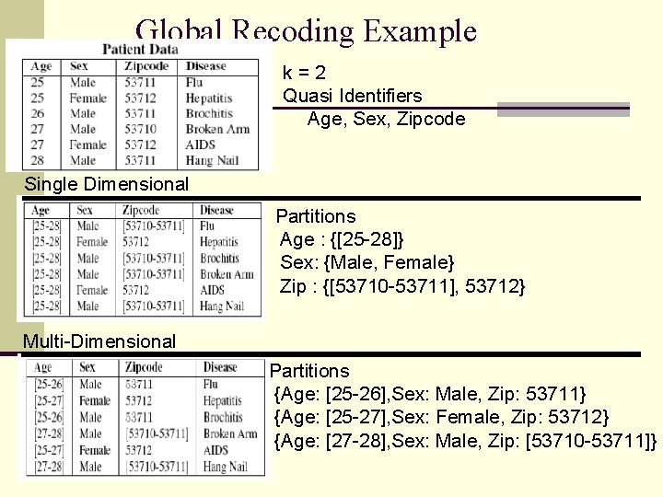
Task: Click 'Hepatitis' in the Multi-Dimensional table
Action: point(223,401)
